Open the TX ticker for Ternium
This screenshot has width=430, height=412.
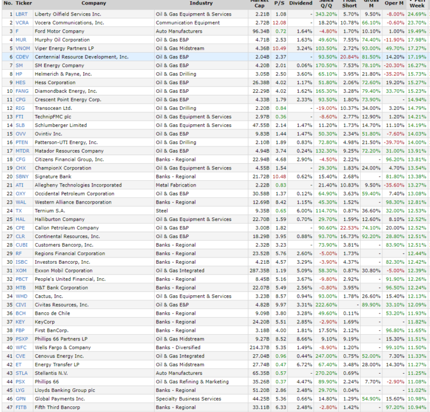pos(19,211)
